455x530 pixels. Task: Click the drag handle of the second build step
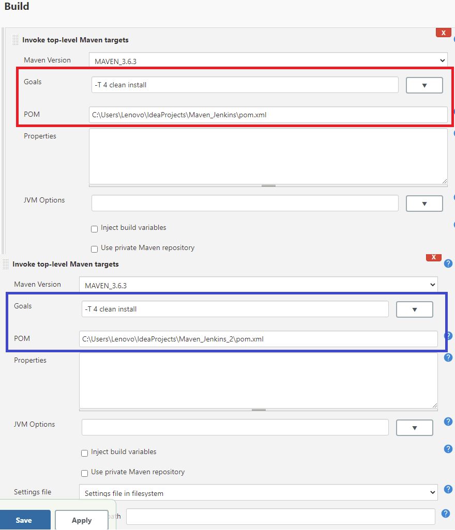click(x=5, y=264)
